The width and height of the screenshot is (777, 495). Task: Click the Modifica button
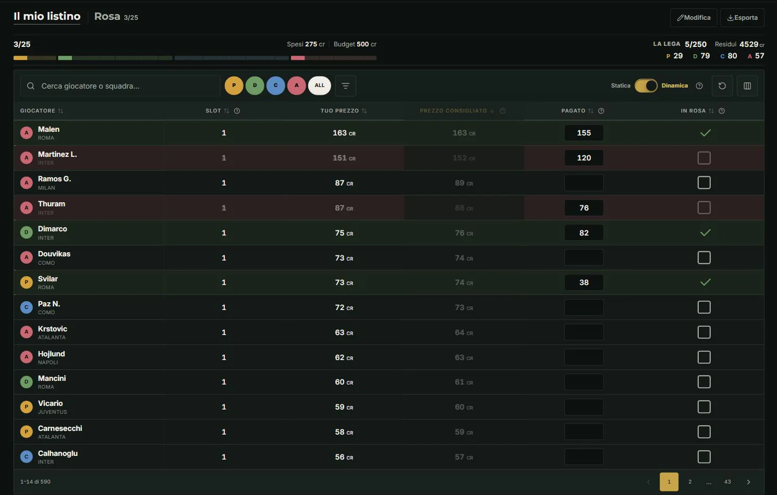pos(694,18)
